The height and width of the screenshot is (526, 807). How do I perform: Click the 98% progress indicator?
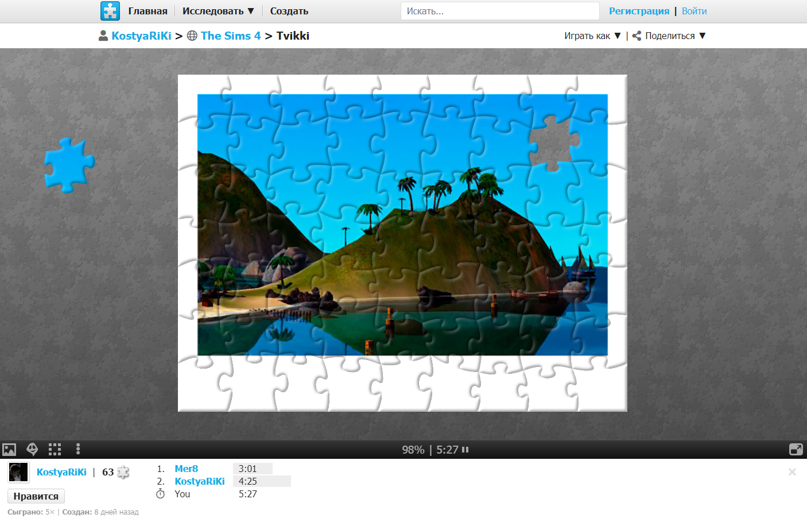[x=413, y=450]
